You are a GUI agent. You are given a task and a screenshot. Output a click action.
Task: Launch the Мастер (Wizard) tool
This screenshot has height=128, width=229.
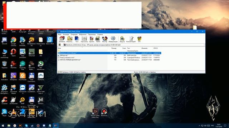[x=104, y=39]
